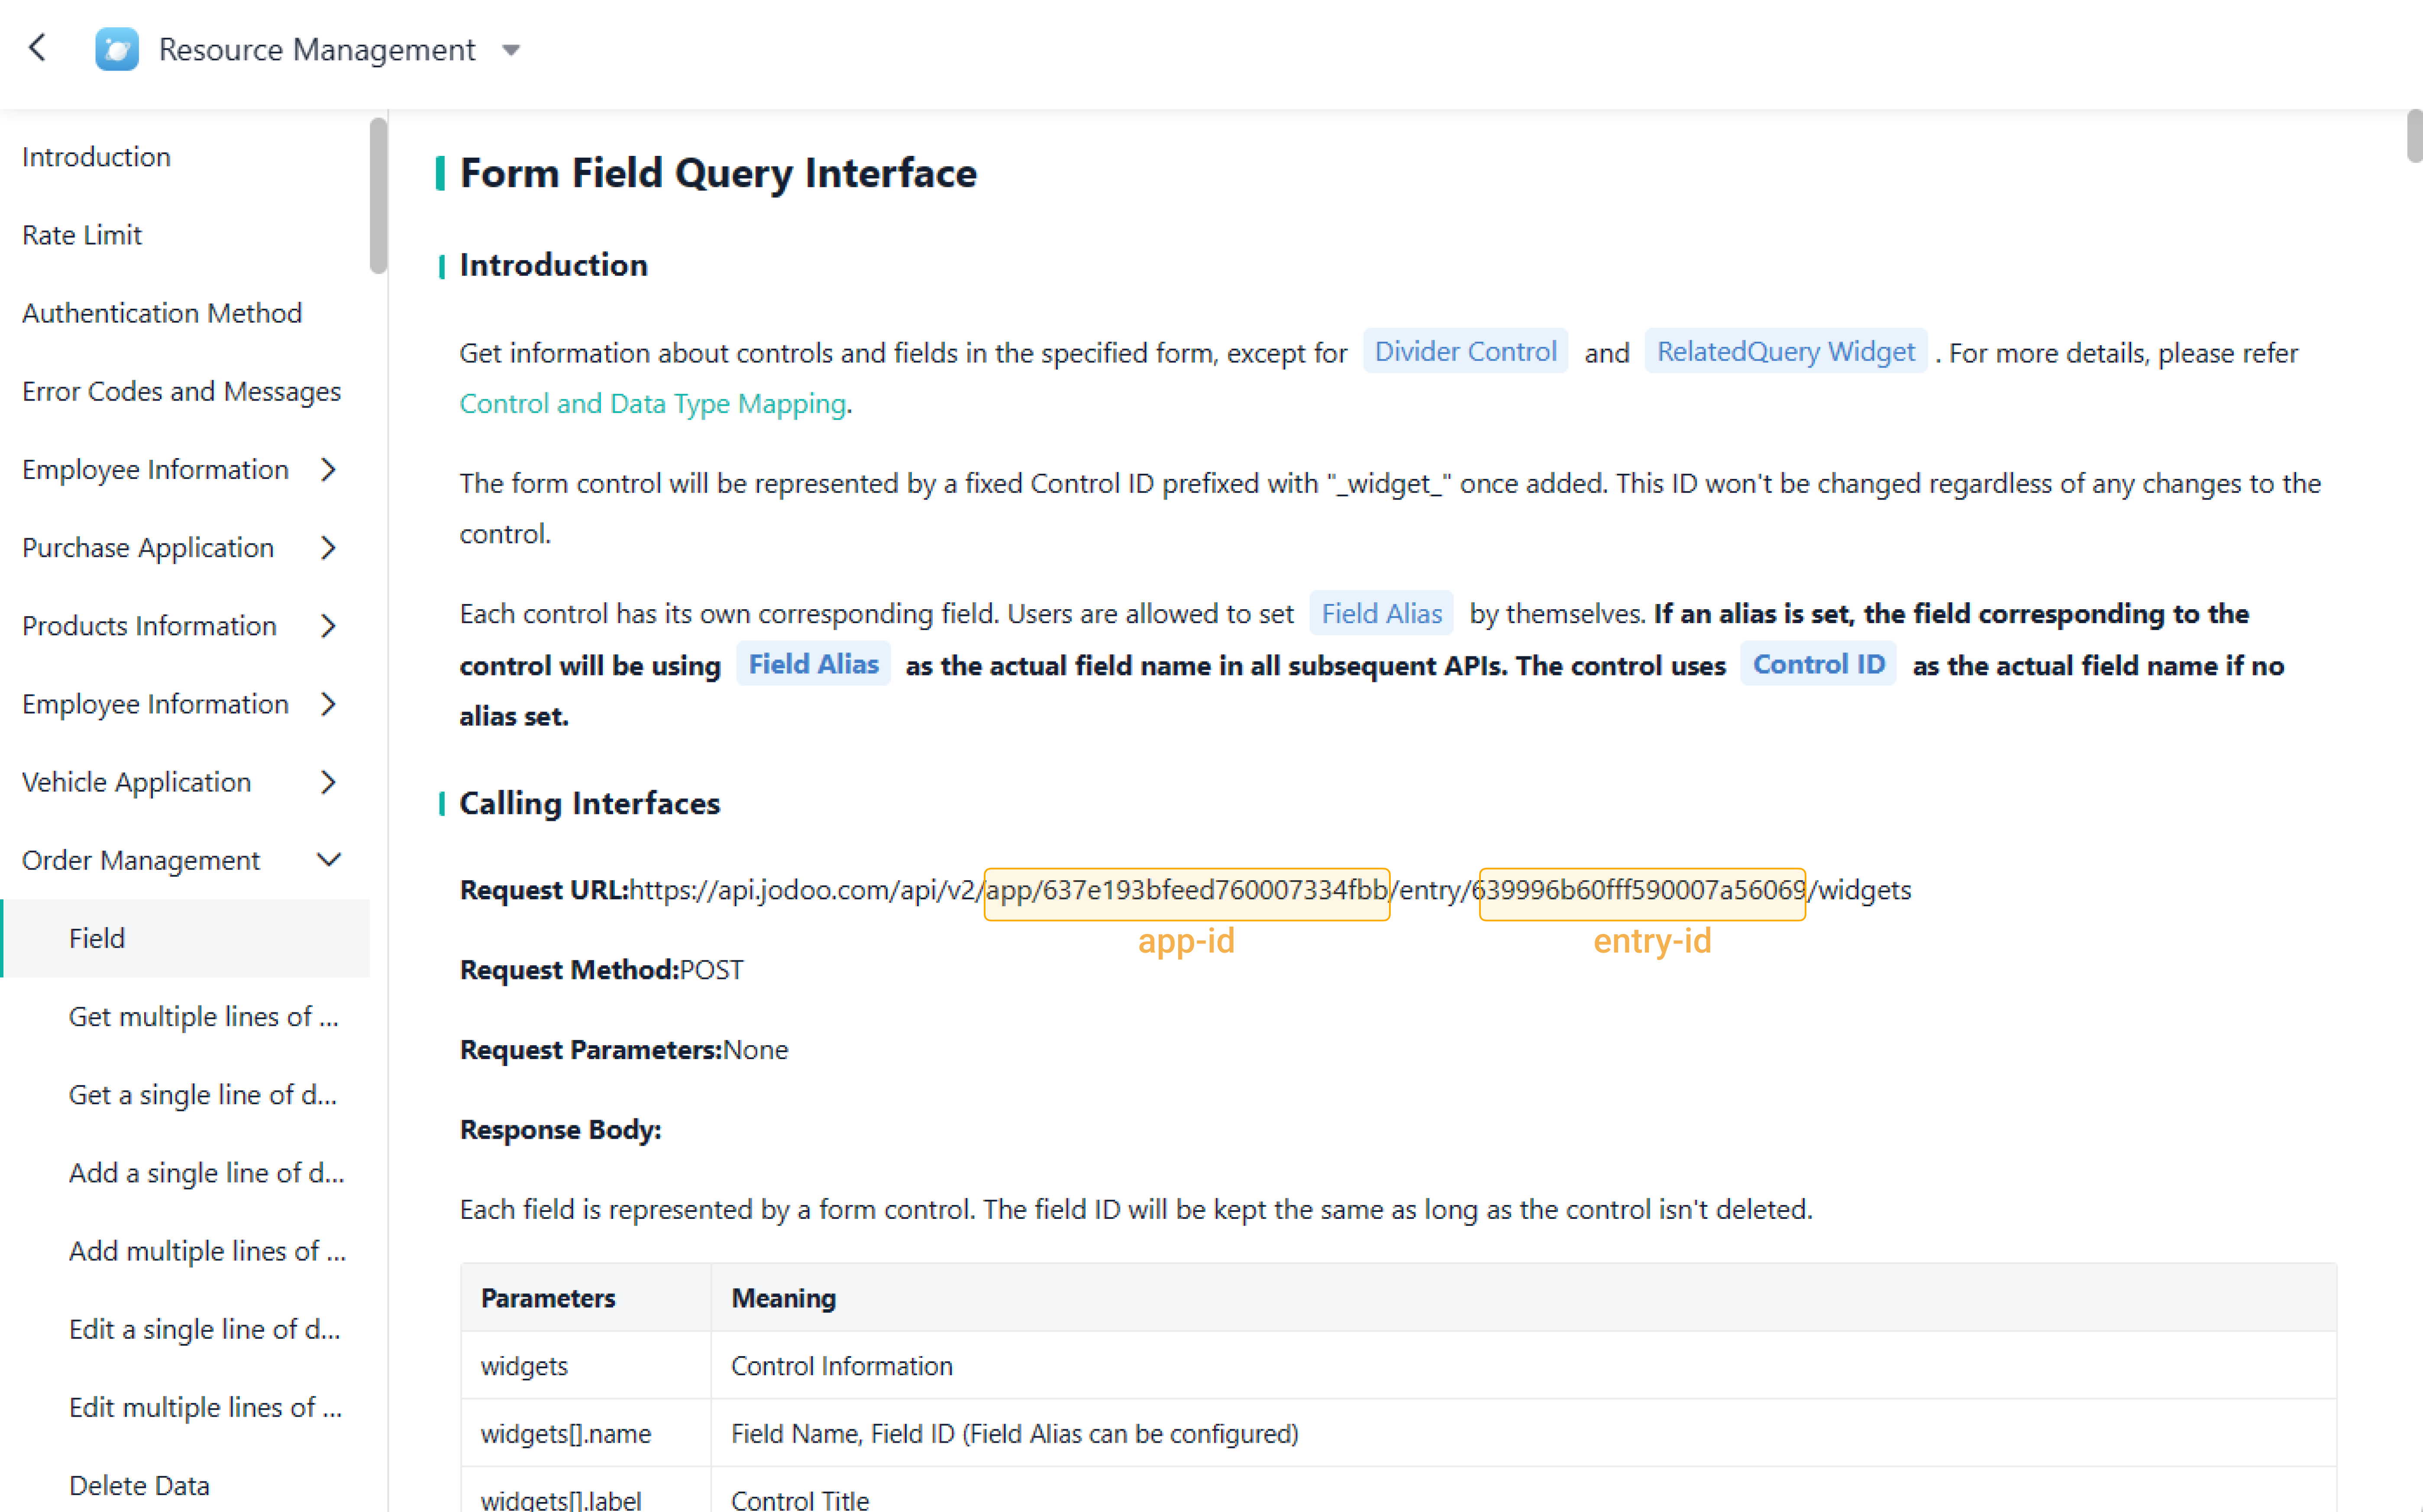Open the Introduction sidebar item
This screenshot has width=2423, height=1512.
click(96, 157)
